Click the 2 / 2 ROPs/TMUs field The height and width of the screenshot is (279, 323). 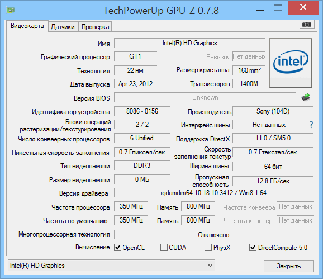[142, 125]
